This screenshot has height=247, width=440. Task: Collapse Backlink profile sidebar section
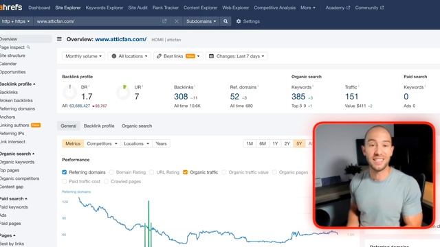click(x=17, y=84)
